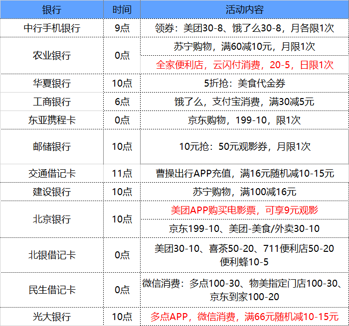Click the 银行 column header
Viewport: 349px width, 326px height.
(52, 9)
